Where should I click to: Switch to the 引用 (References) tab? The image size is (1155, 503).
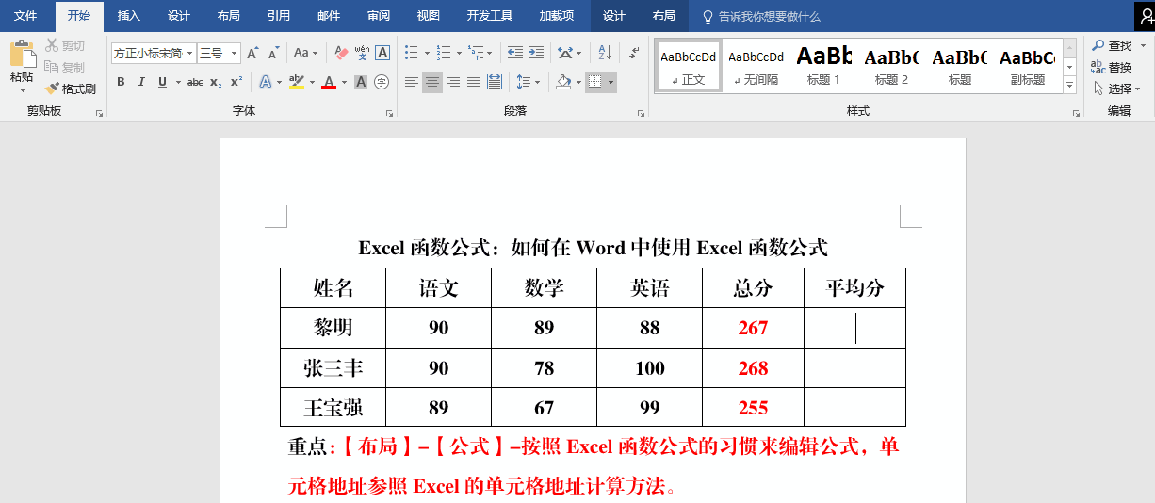click(x=278, y=16)
